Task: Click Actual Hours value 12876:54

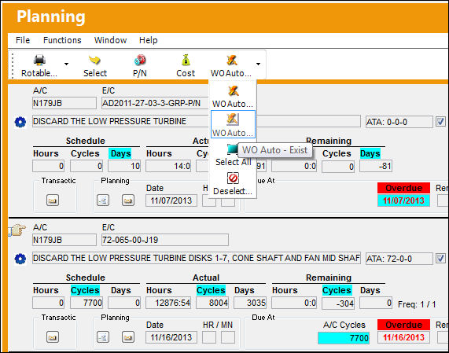Action: click(x=168, y=303)
